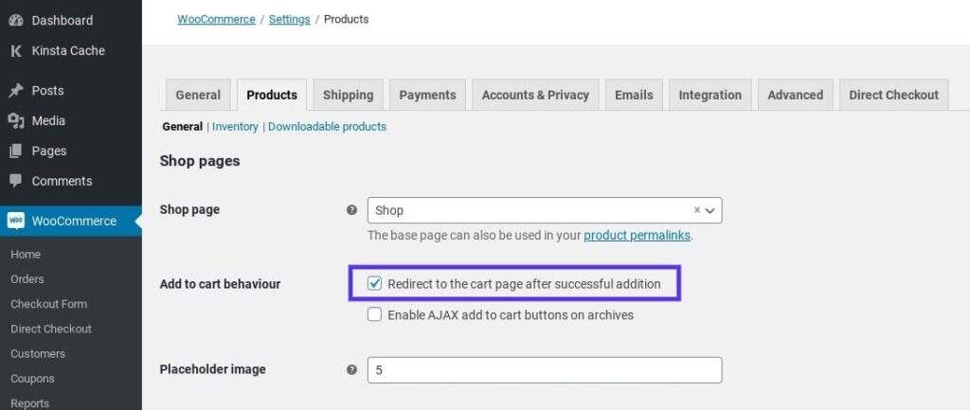Click the Placeholder image input field
Image resolution: width=970 pixels, height=410 pixels.
[545, 370]
